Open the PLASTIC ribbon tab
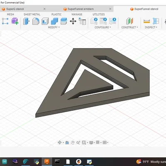 [56, 15]
